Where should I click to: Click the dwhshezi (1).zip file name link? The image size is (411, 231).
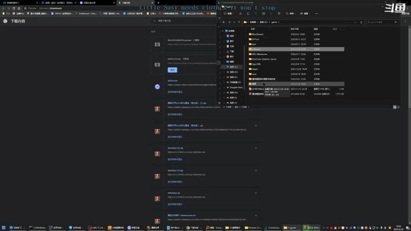click(x=175, y=170)
